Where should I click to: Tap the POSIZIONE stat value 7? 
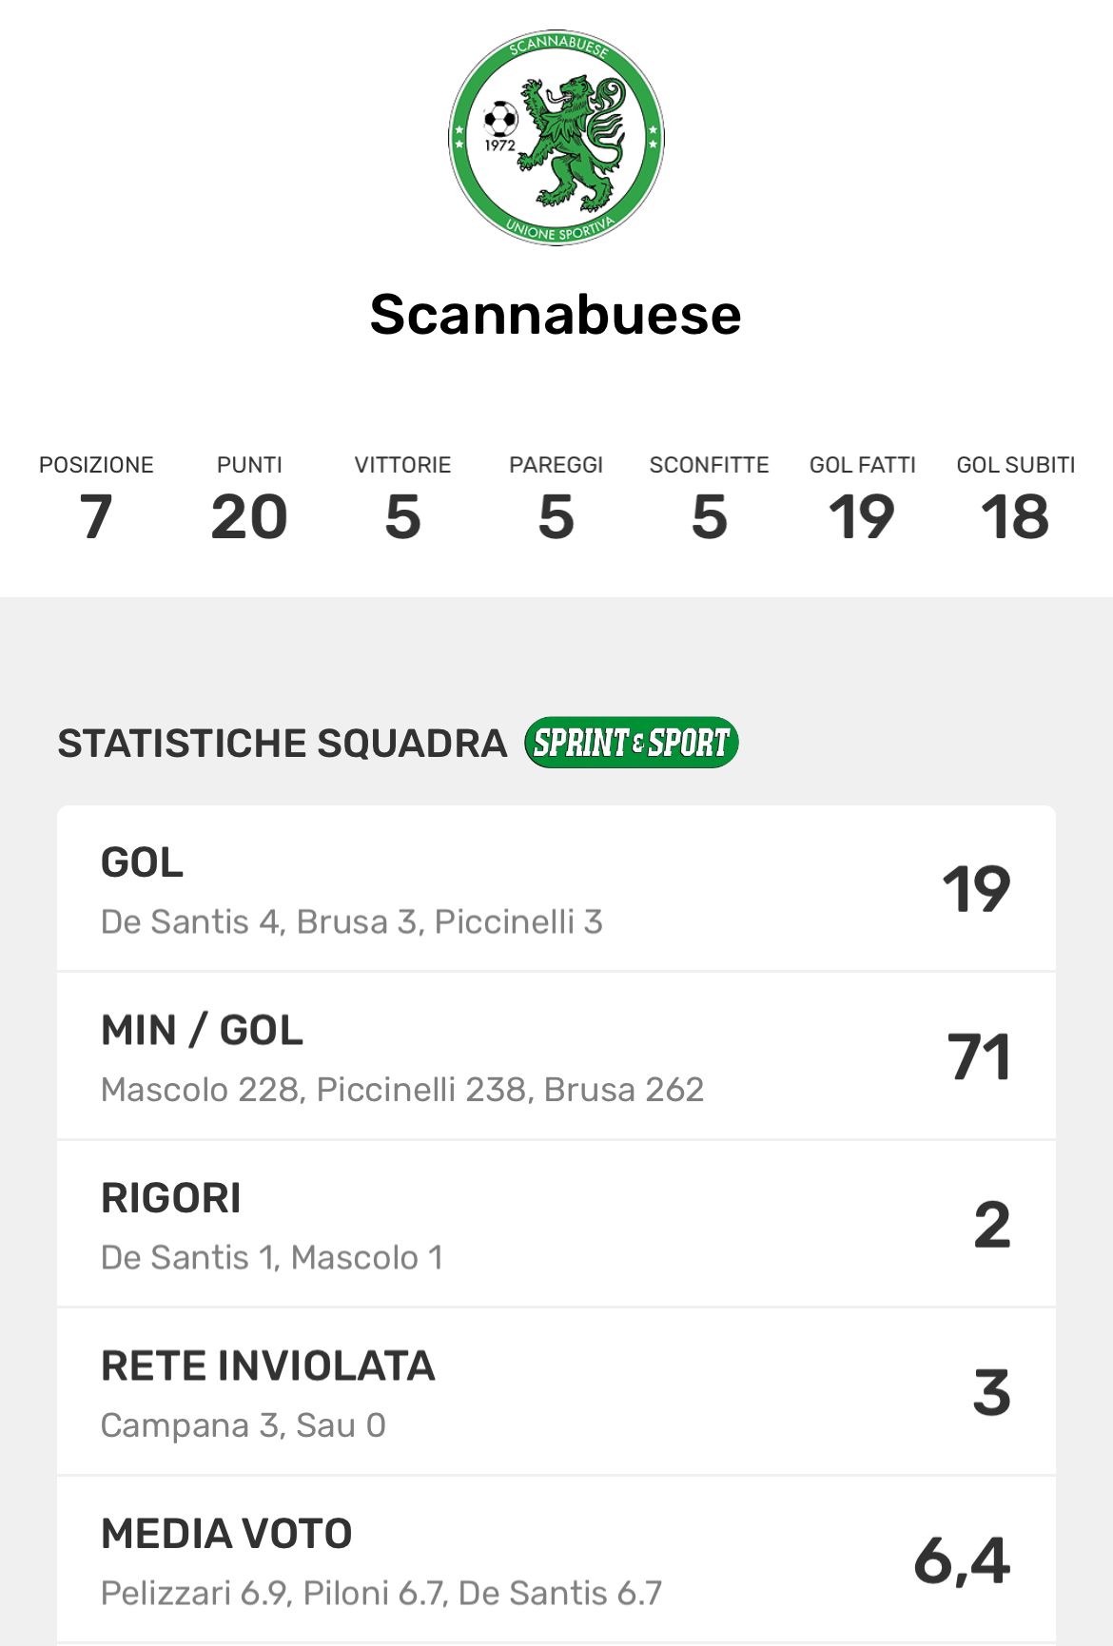click(x=96, y=516)
